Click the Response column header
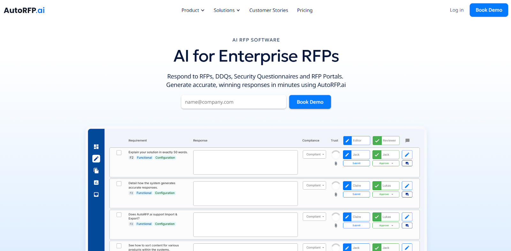The image size is (511, 251). pyautogui.click(x=200, y=140)
